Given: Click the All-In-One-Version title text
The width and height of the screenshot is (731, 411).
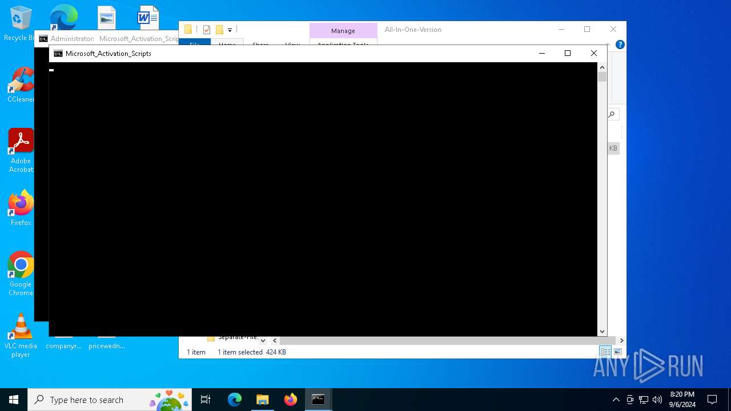Looking at the screenshot, I should tap(413, 30).
